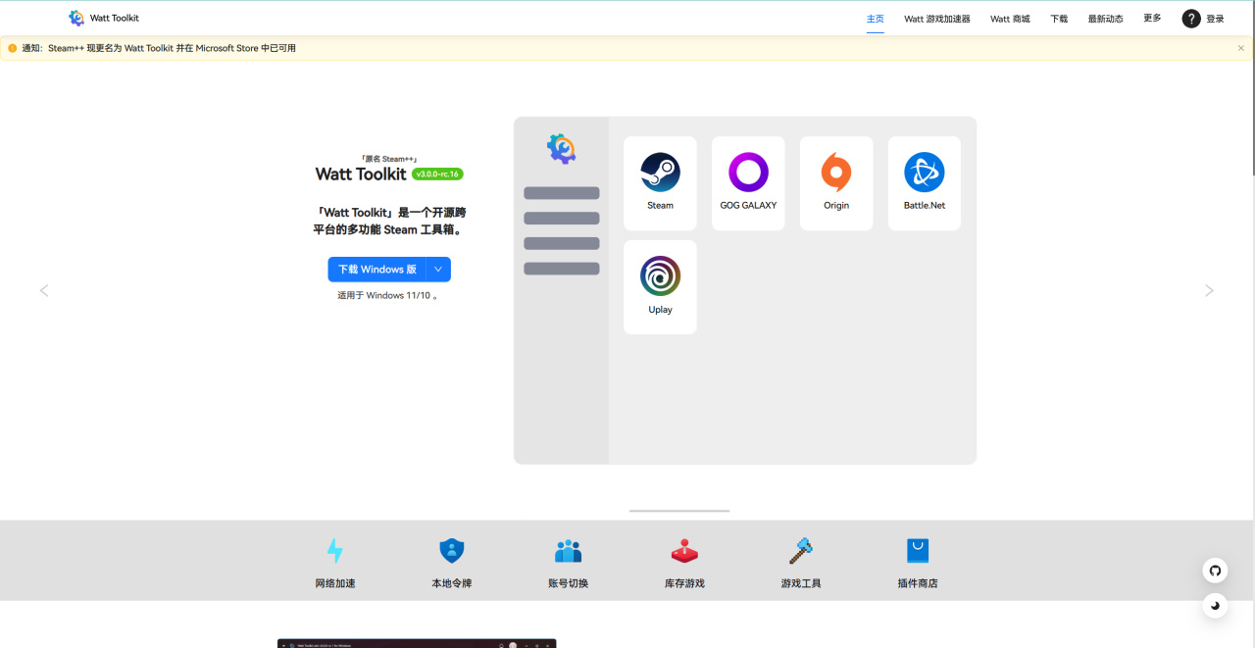The image size is (1255, 648).
Task: Click the 登录 link
Action: pyautogui.click(x=1216, y=19)
